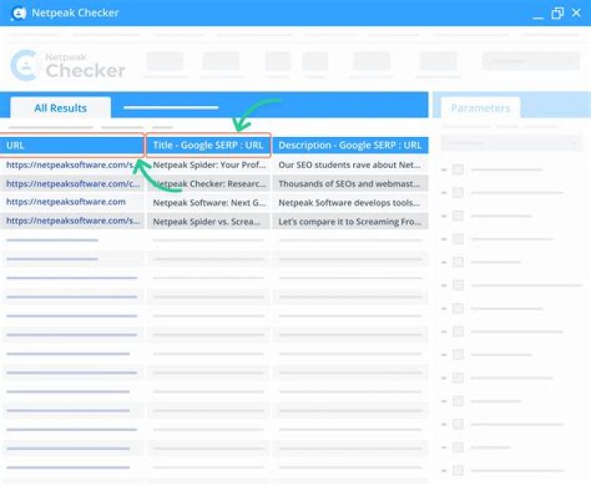
Task: Select the https://netpeaksoftware.com URL row
Action: click(x=72, y=202)
